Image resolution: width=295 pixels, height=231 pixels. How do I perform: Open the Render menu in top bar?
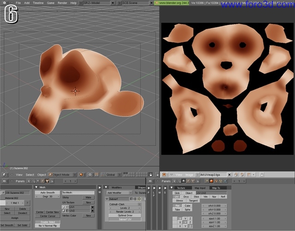[x=62, y=3]
